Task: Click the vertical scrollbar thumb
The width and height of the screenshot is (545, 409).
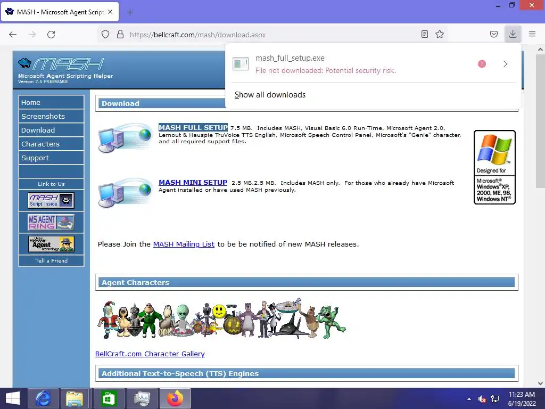Action: point(540,121)
